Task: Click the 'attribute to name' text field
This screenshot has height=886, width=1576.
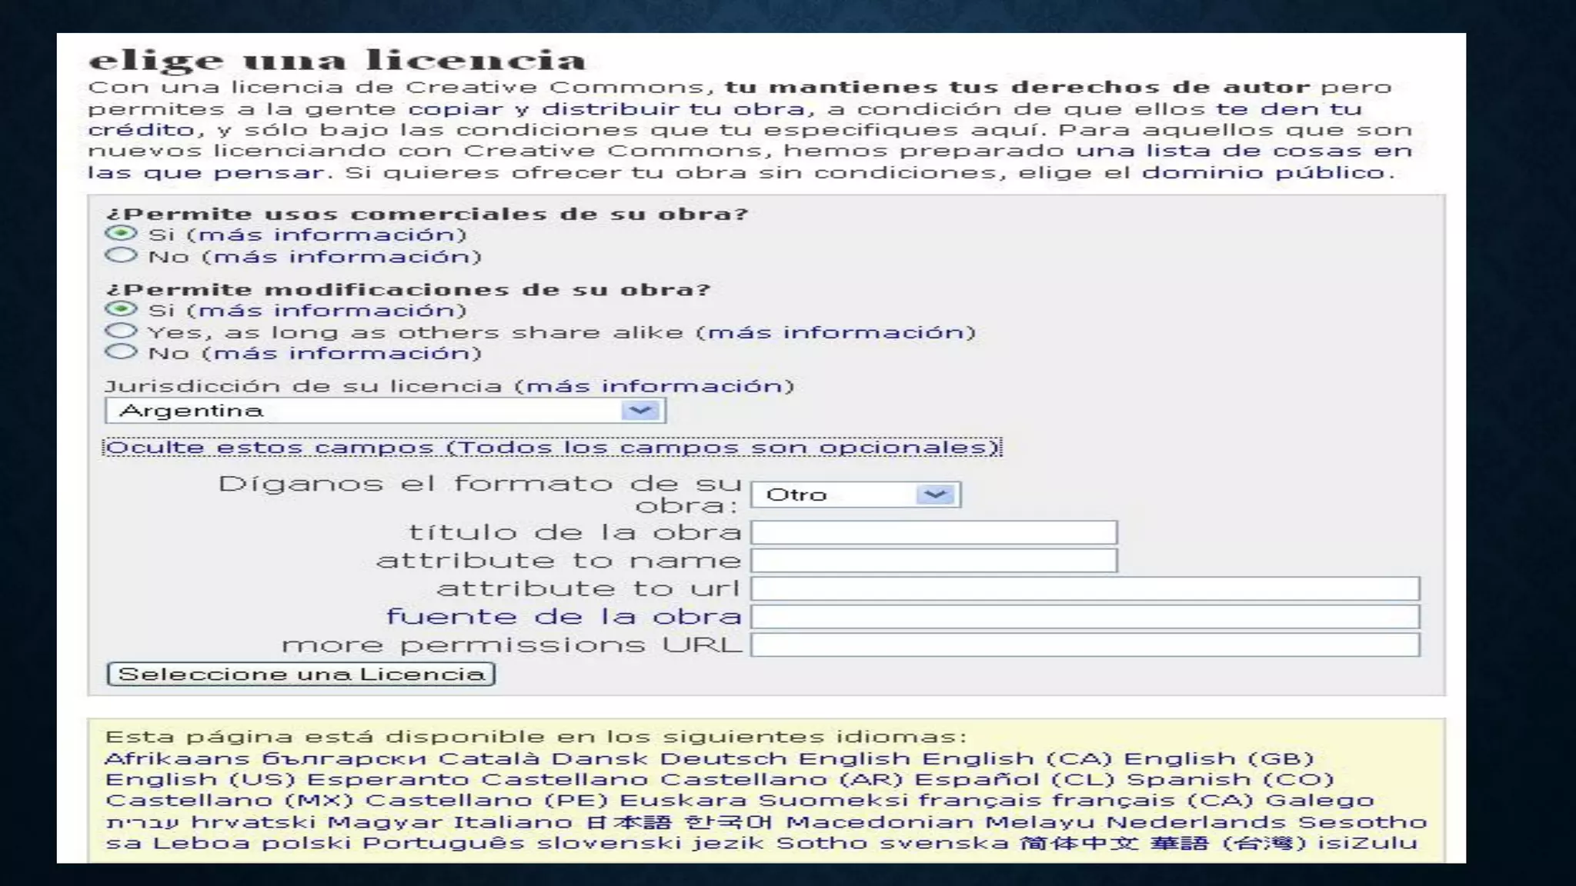Action: [x=933, y=561]
